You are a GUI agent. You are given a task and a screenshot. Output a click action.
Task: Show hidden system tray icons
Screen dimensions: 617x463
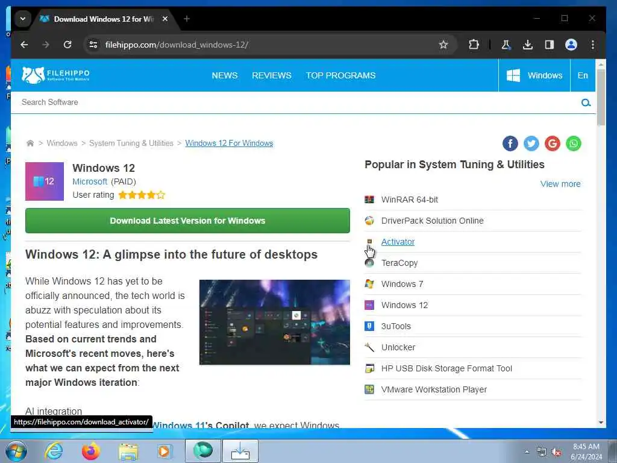pos(527,452)
